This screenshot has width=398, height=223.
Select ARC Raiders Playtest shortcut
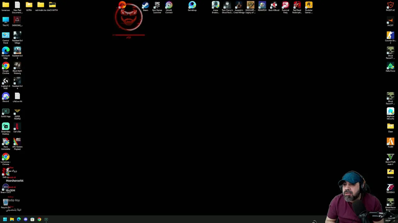(x=17, y=144)
